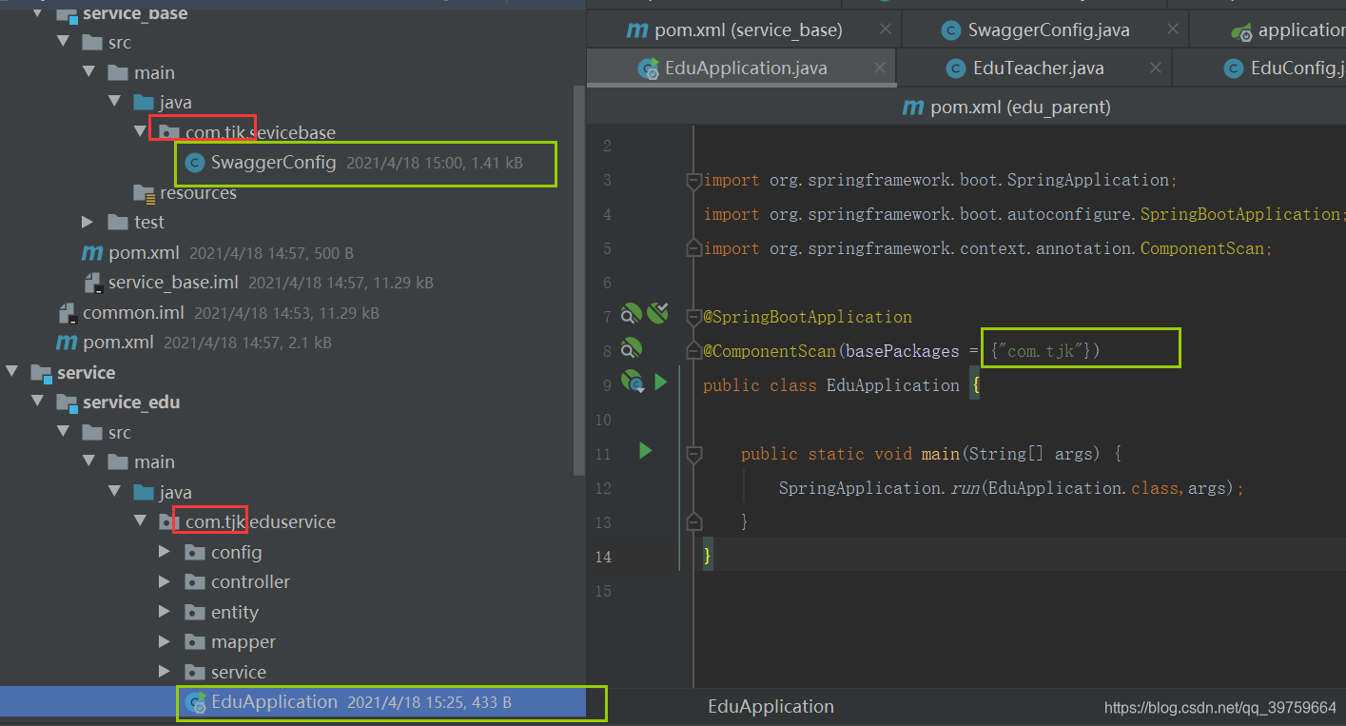
Task: Click the java source folder icon under service_edu
Action: coord(144,492)
